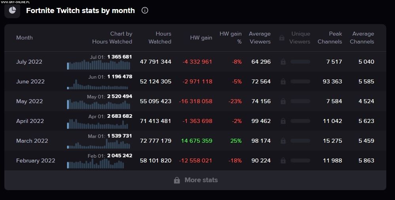Click the lock icon in Unique Viewers header
The height and width of the screenshot is (200, 395).
click(x=282, y=38)
